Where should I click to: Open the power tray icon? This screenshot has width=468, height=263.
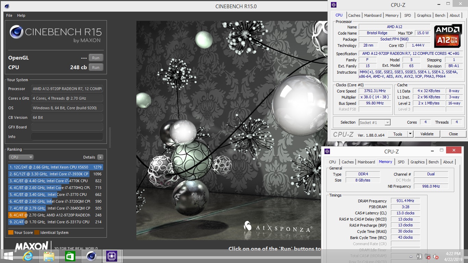pos(419,256)
